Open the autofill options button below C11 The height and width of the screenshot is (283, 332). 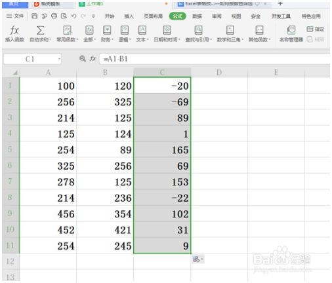point(198,259)
